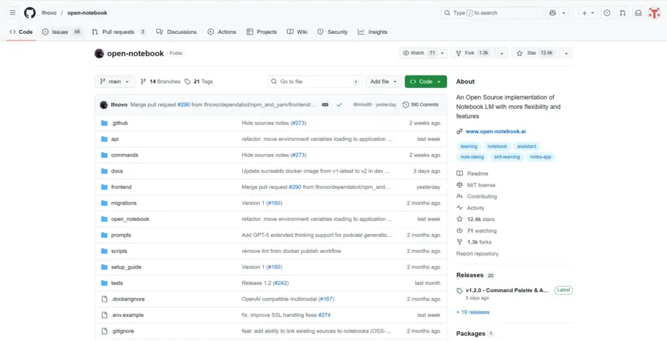
Task: Open Copilot chat icon beside search
Action: click(553, 12)
